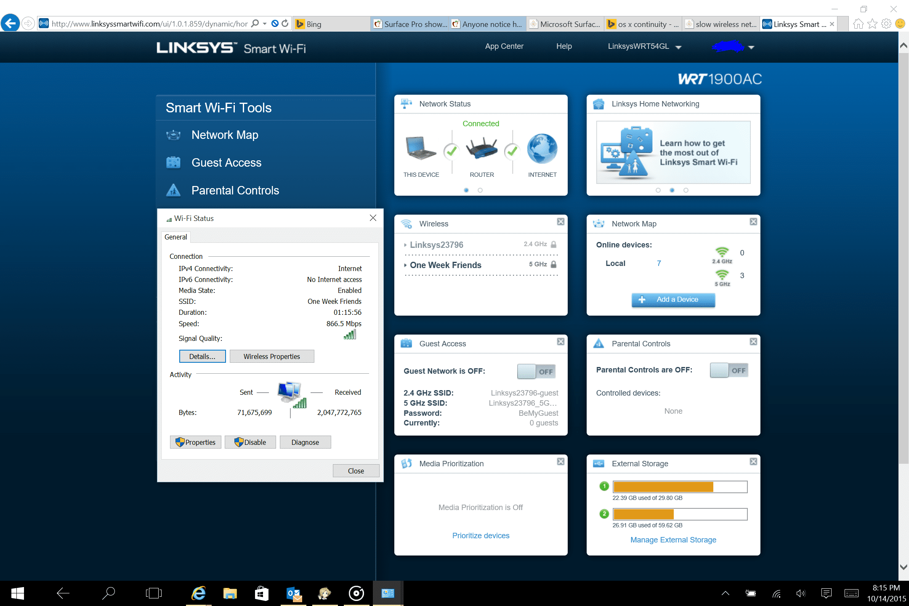Click the 2.4 GHz Wi-Fi signal icon

722,252
